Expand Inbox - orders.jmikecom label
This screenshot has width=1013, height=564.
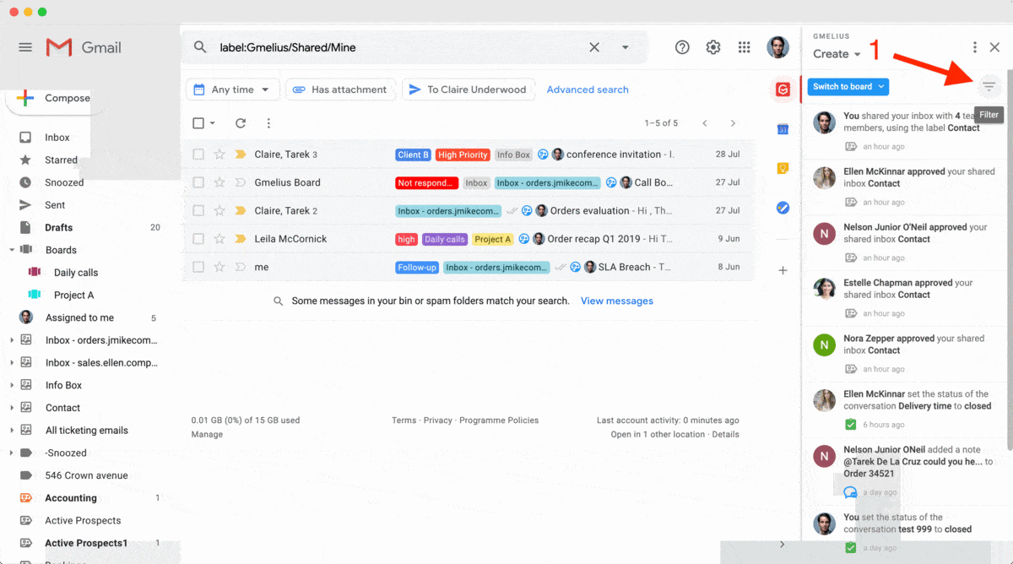click(12, 340)
